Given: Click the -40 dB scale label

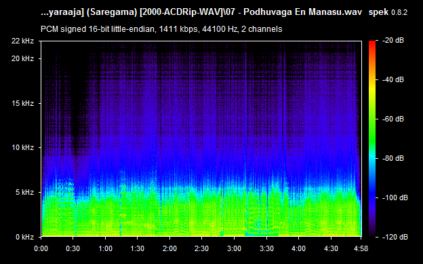Looking at the screenshot, I should point(393,79).
